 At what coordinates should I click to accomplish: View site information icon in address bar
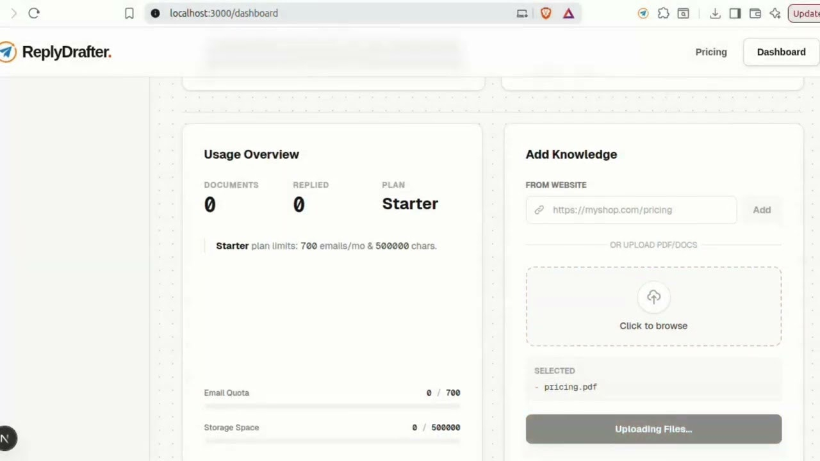point(155,13)
